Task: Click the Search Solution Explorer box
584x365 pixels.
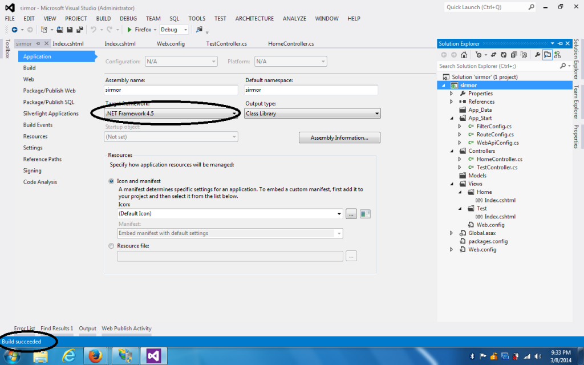Action: click(x=497, y=66)
